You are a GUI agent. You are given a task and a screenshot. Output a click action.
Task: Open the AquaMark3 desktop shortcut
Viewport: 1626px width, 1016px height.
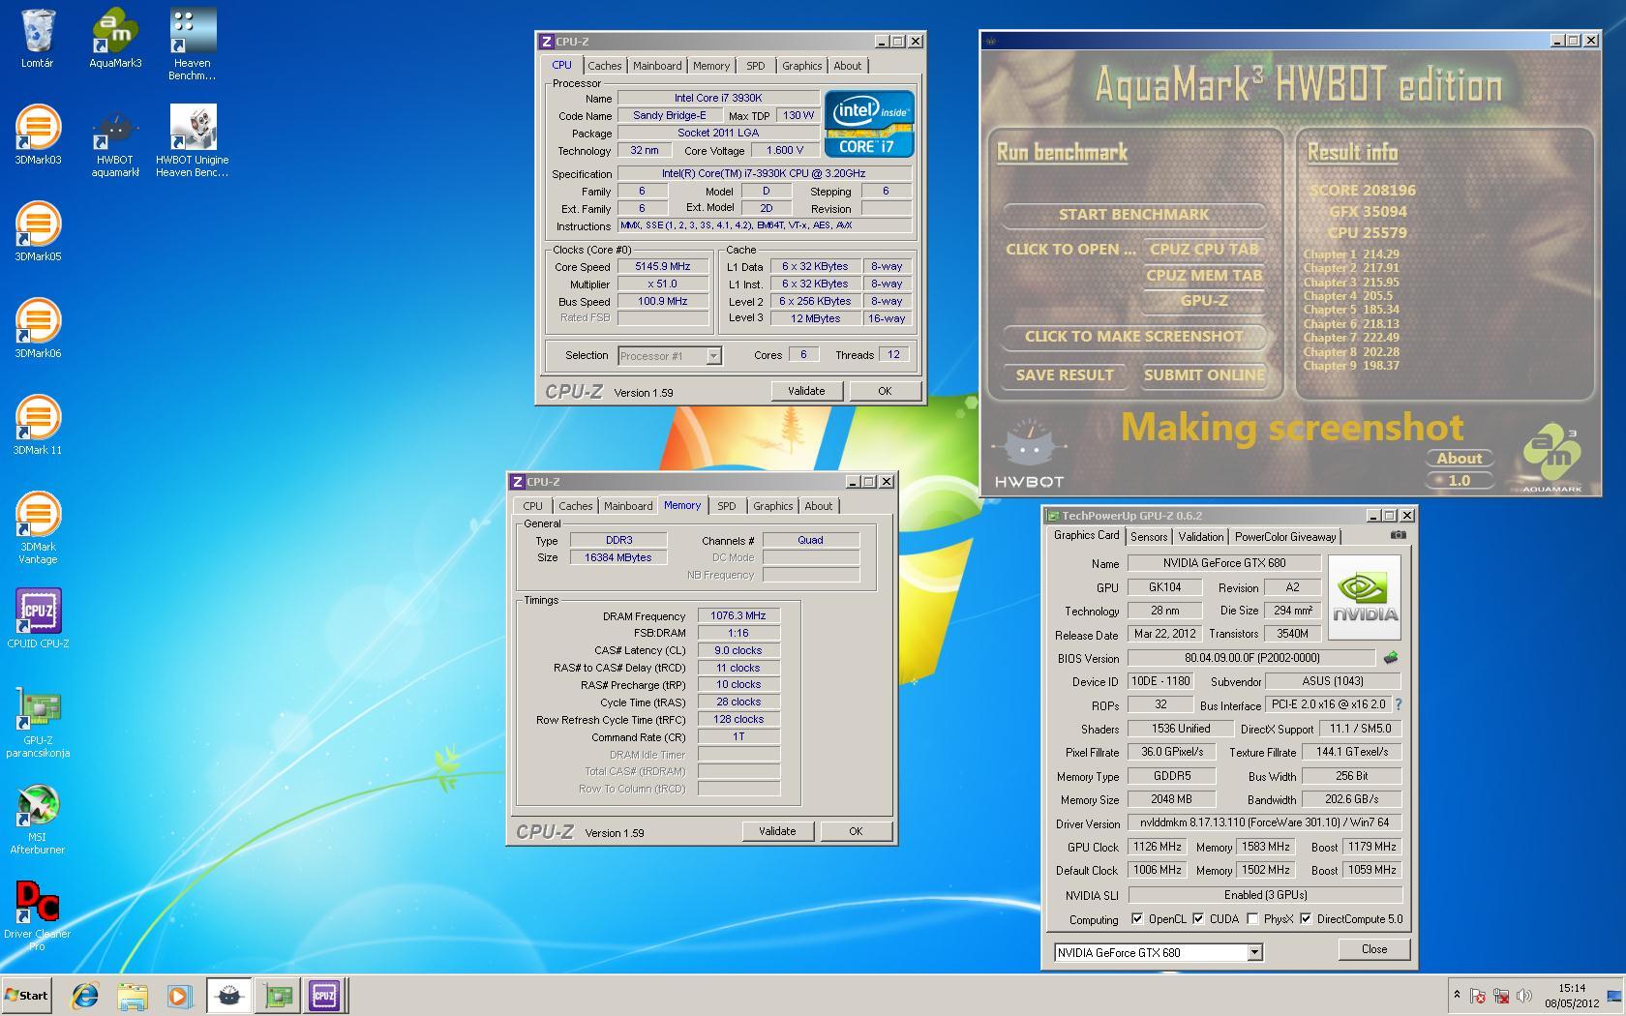(115, 39)
